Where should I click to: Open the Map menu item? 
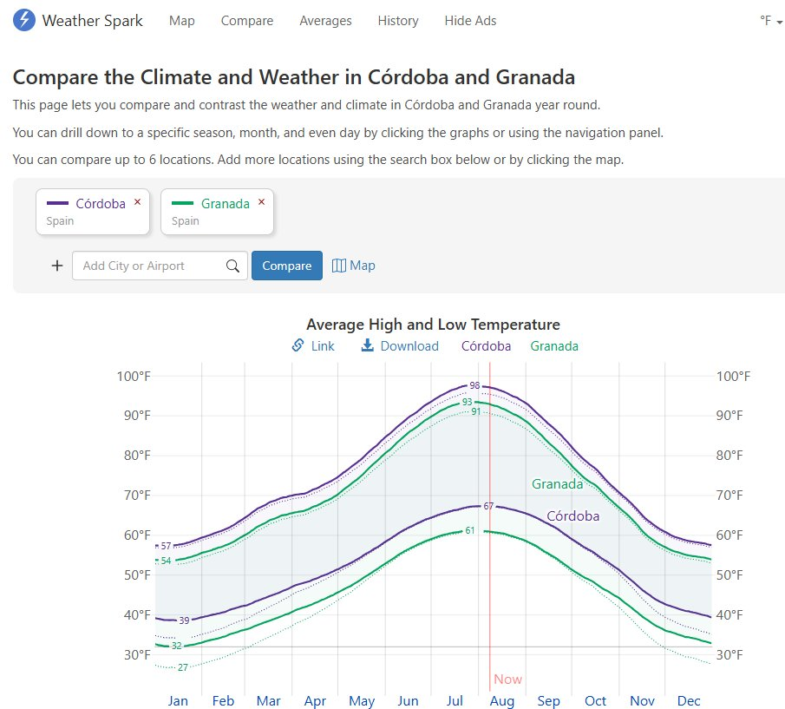182,21
